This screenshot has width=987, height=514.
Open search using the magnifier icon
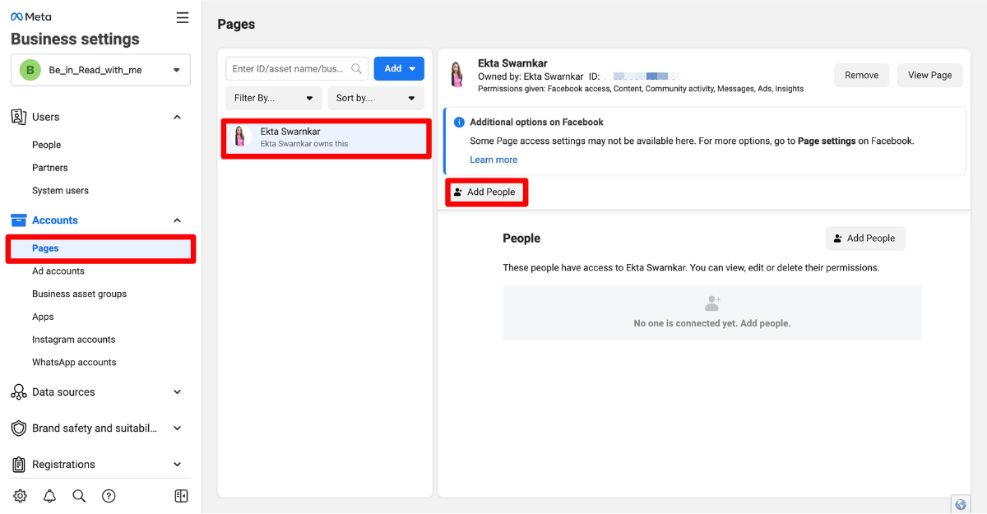pyautogui.click(x=79, y=496)
